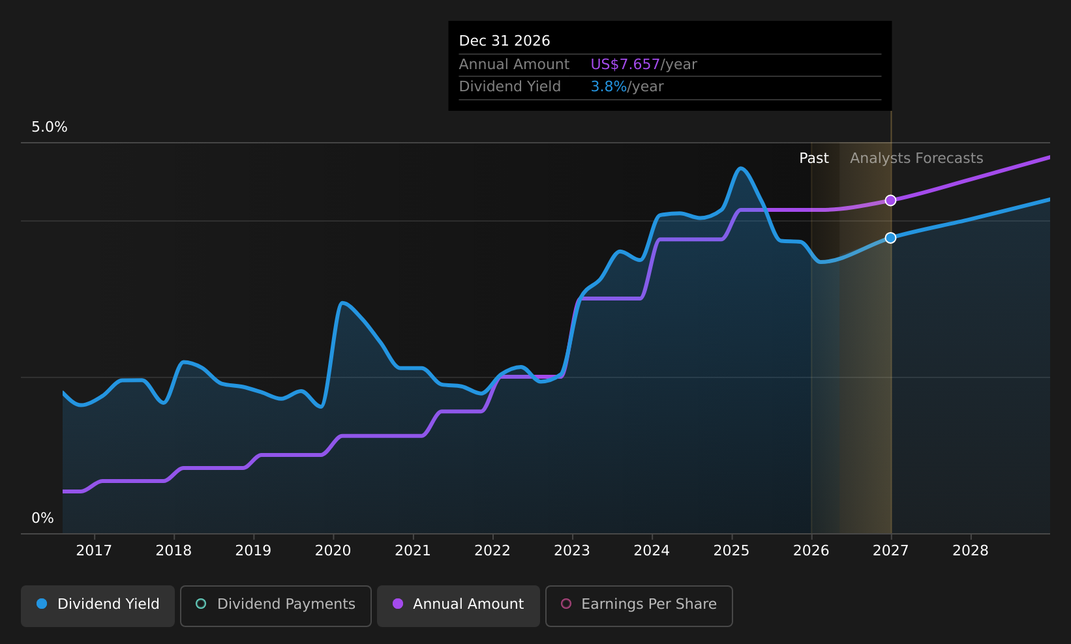The image size is (1071, 644).
Task: Click the 5.0% y-axis label
Action: [x=50, y=127]
